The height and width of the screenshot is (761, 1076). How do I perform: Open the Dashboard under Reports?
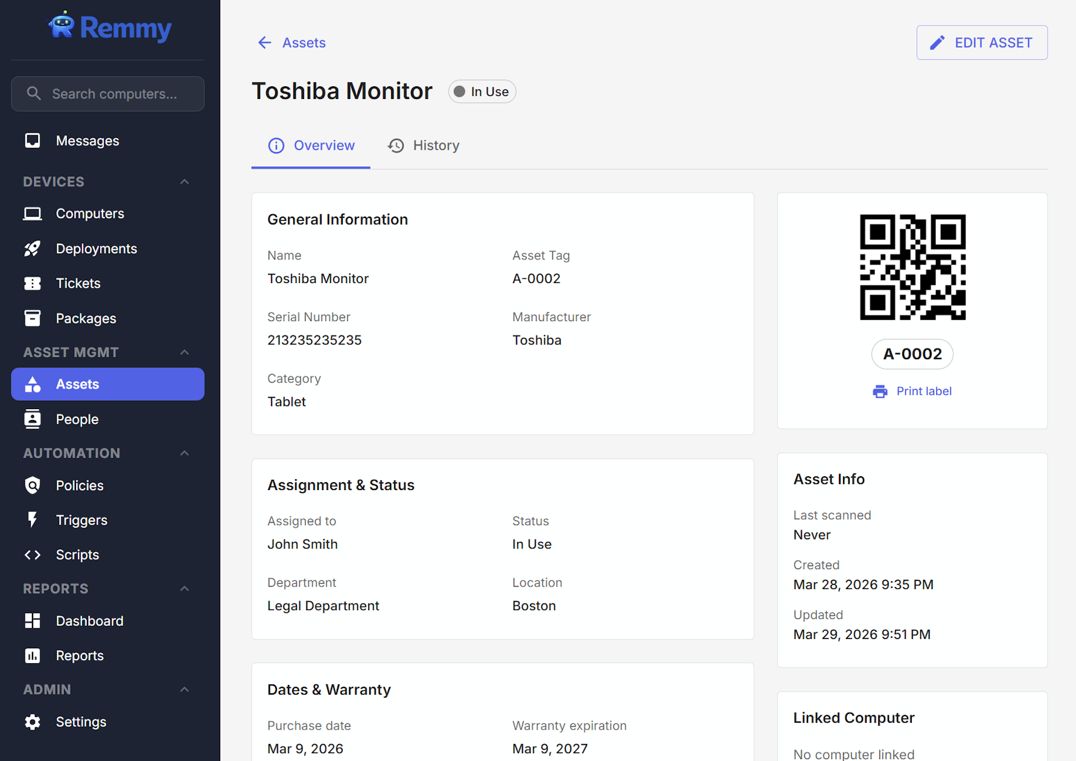tap(89, 620)
